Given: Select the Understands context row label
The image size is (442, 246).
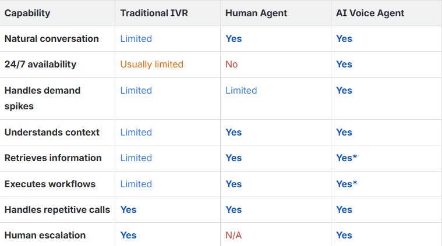Looking at the screenshot, I should click(52, 132).
